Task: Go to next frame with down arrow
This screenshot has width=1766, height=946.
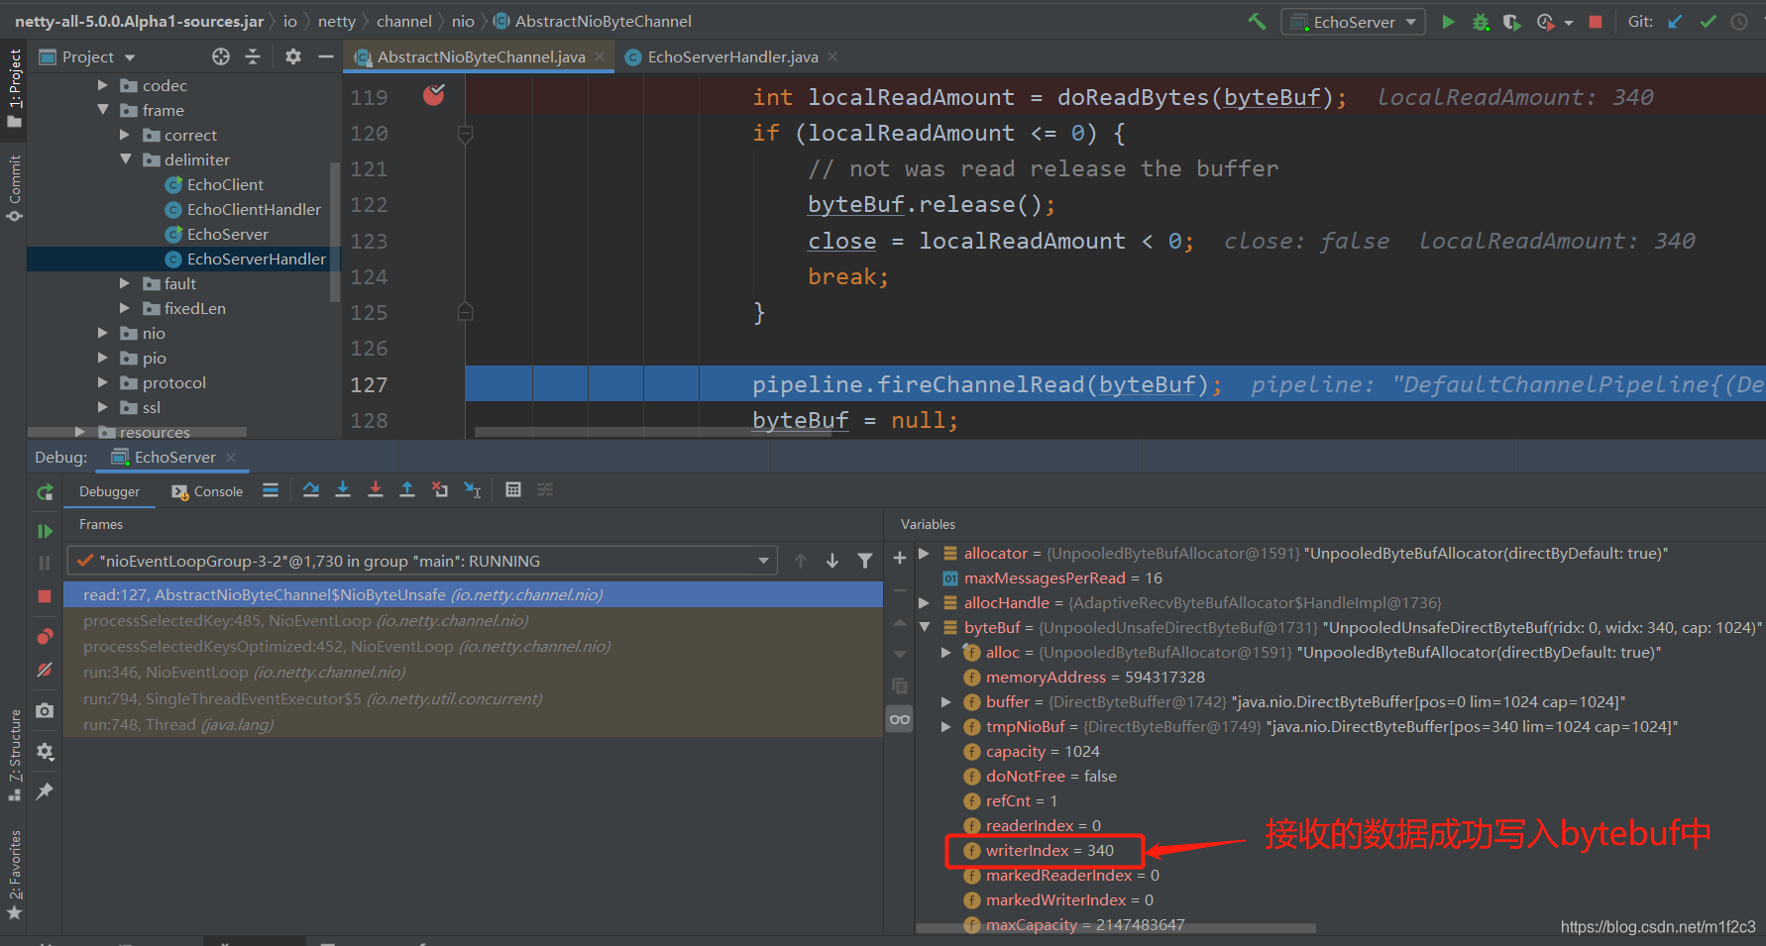Action: click(x=832, y=561)
